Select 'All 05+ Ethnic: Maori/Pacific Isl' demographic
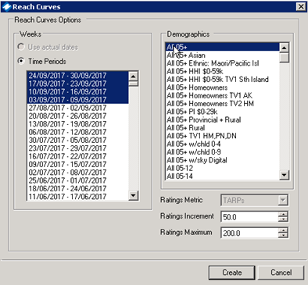This screenshot has width=308, height=285. pos(222,63)
